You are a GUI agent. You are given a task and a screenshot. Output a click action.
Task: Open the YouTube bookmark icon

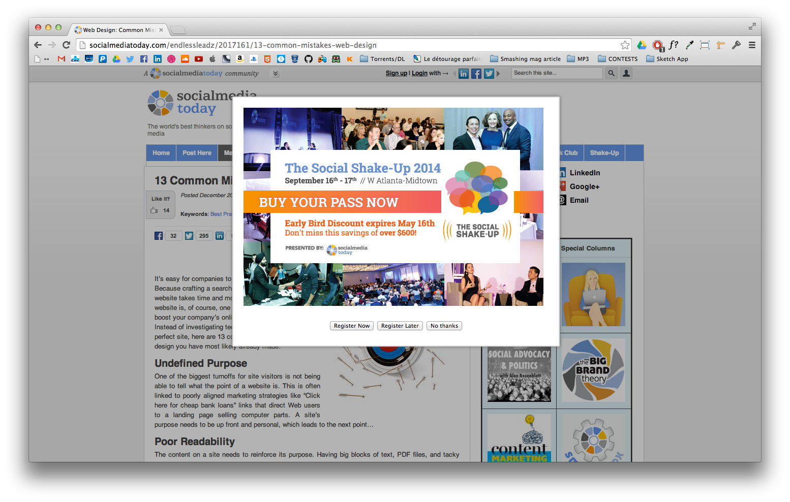(x=199, y=59)
